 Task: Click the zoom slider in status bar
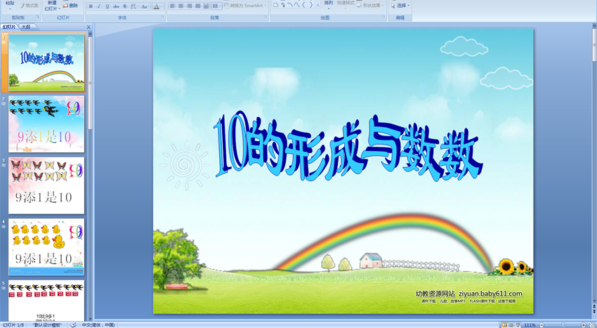[562, 325]
